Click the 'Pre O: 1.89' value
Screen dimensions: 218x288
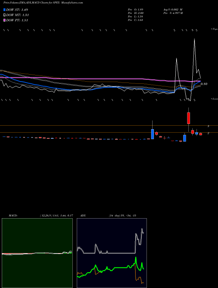point(136,9)
